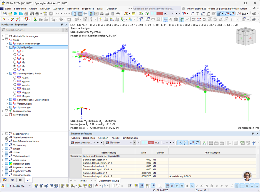Click Einstellungen in summary panel
This screenshot has width=260, height=192.
pyautogui.click(x=130, y=138)
